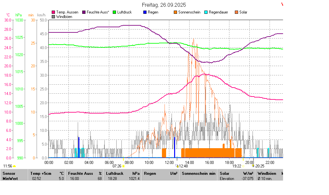Click the sun marker next to 20:25
This screenshot has height=195, width=329.
coord(253,166)
